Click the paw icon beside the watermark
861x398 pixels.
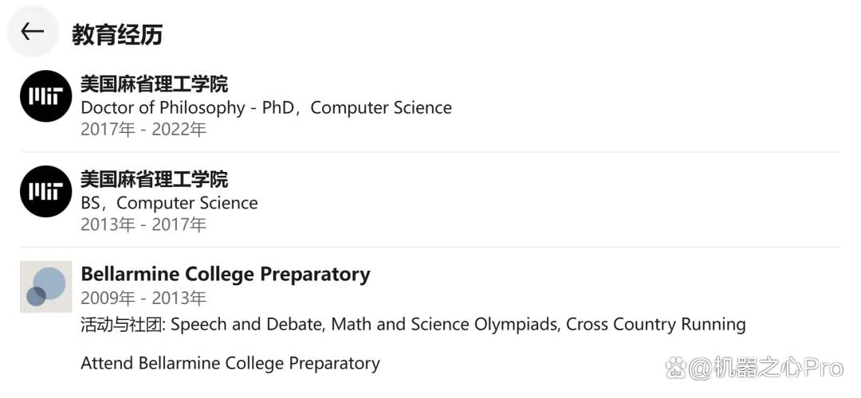(677, 367)
